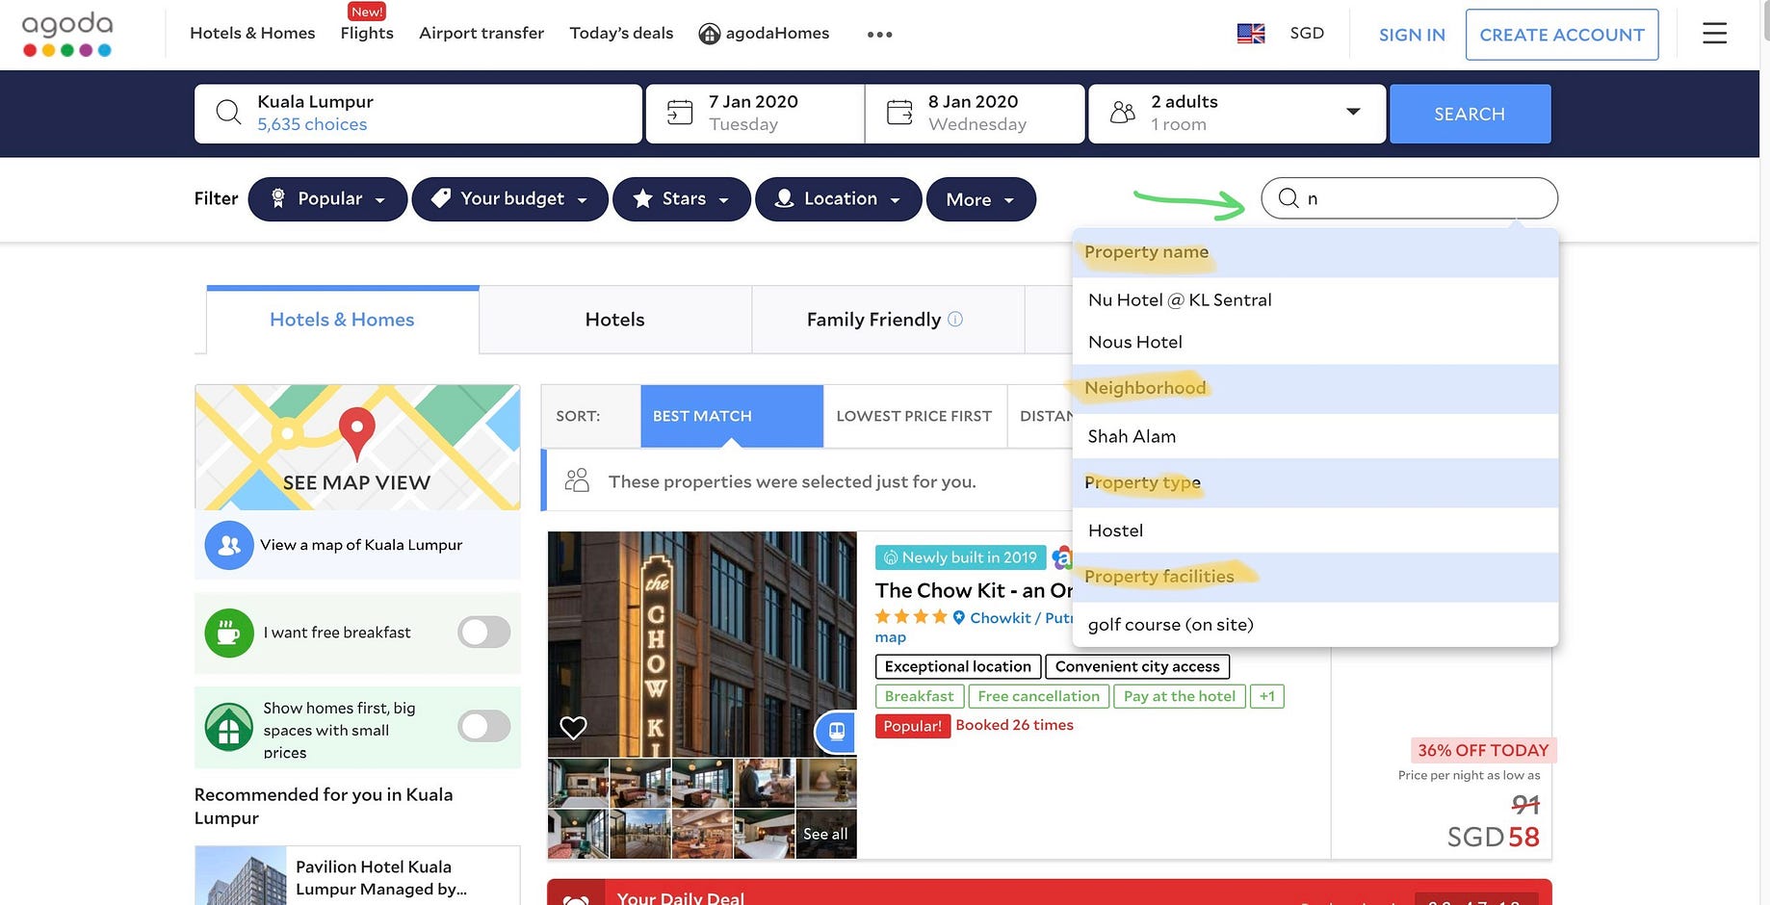Click the heart to save The Chow Kit
Screen dimensions: 1770x905
click(573, 728)
